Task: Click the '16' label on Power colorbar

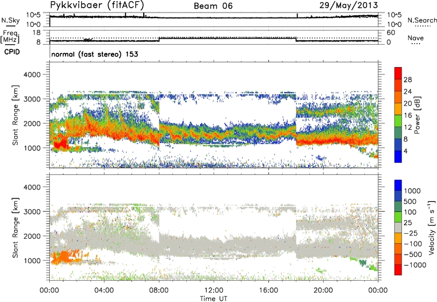Action: tap(408, 116)
